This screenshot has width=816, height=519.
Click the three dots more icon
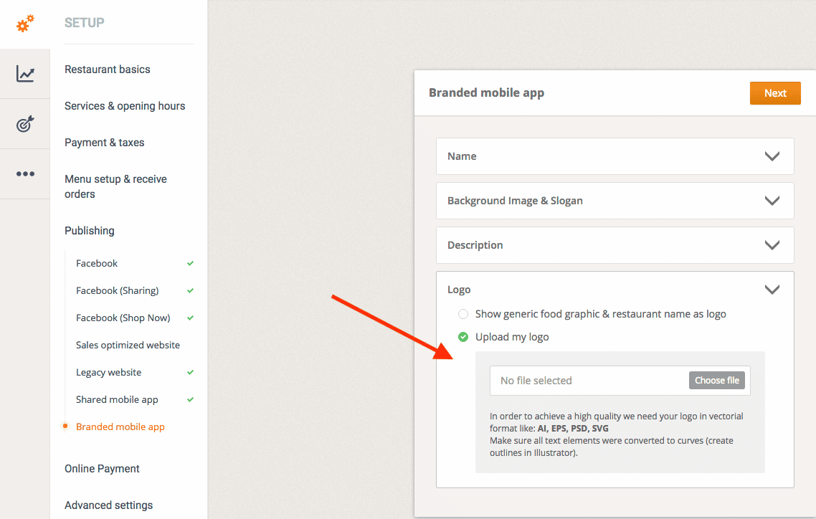point(25,174)
